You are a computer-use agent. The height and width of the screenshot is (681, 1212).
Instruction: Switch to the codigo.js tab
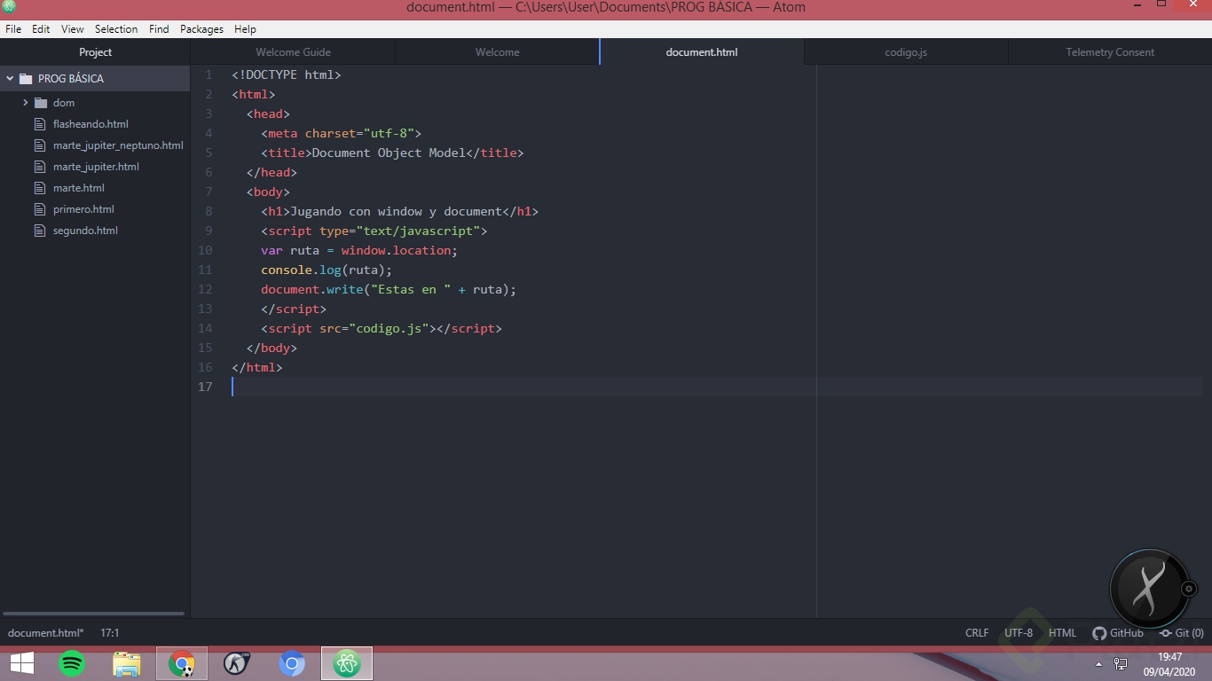click(x=906, y=52)
